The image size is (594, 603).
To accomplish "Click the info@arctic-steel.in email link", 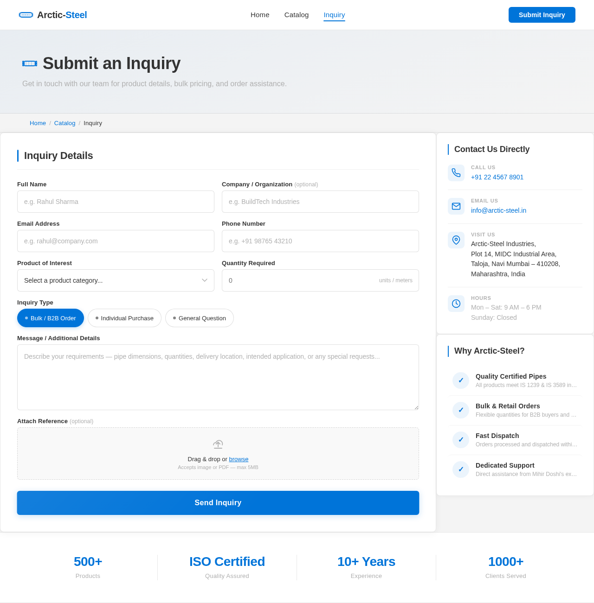I will tap(498, 210).
